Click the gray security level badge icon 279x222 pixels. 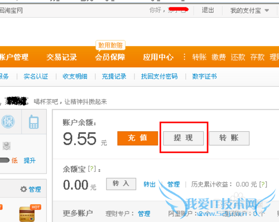[x=7, y=146]
